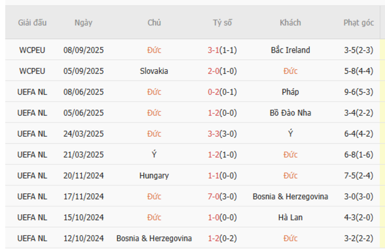The height and width of the screenshot is (249, 385).
Task: Click the 9-6 corner stat in Pháp row
Action: click(x=352, y=92)
